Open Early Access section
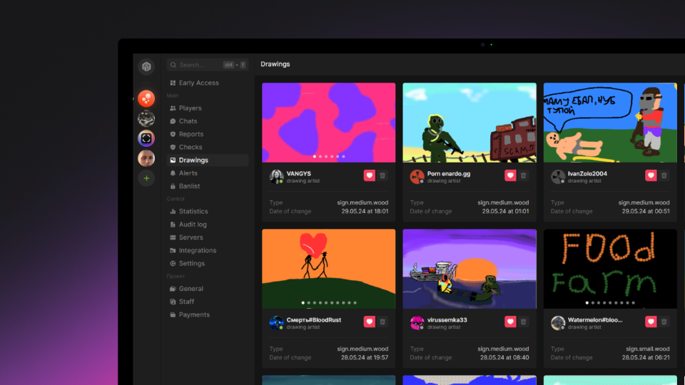The image size is (685, 385). point(208,83)
